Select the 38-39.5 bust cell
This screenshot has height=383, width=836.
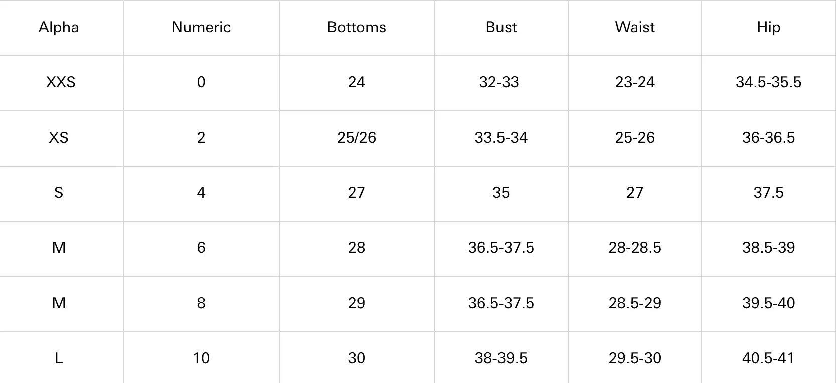tap(501, 358)
